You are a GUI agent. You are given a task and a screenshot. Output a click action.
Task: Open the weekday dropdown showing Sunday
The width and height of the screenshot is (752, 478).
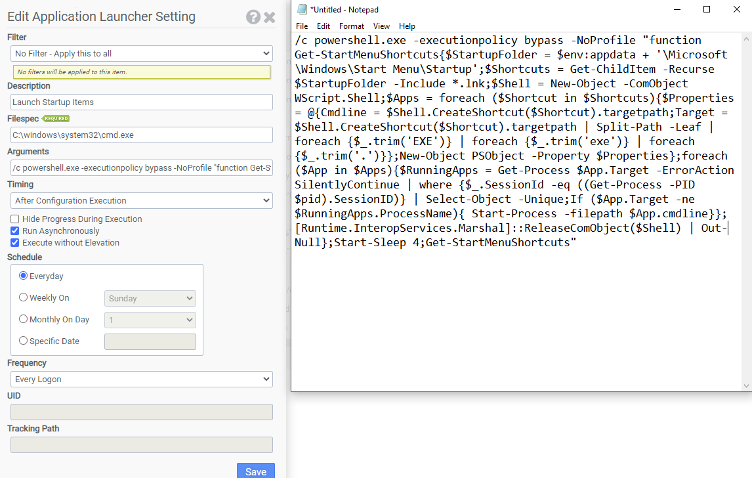coord(150,297)
